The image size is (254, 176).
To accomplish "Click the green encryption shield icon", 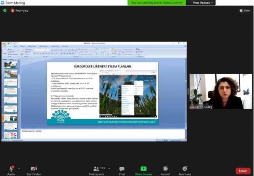I will [x=5, y=10].
